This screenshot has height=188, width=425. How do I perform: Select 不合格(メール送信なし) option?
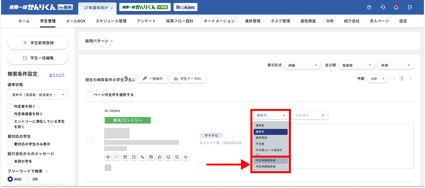point(271,152)
